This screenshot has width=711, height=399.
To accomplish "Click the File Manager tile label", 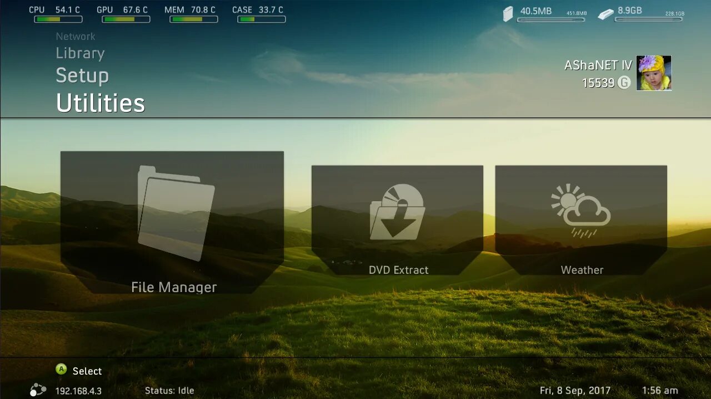I will pyautogui.click(x=174, y=287).
